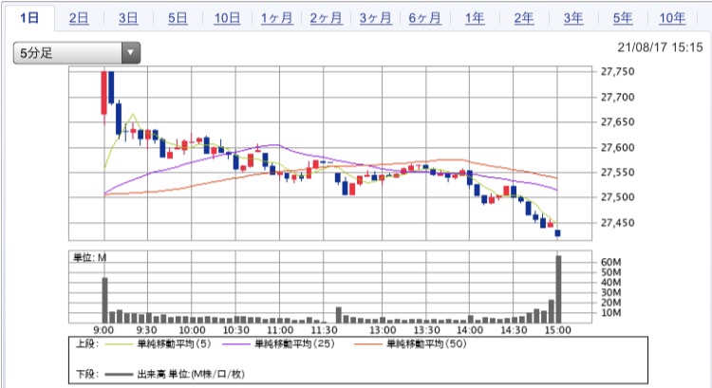View the 6ヶ月 chart range
The width and height of the screenshot is (712, 388).
tap(425, 18)
